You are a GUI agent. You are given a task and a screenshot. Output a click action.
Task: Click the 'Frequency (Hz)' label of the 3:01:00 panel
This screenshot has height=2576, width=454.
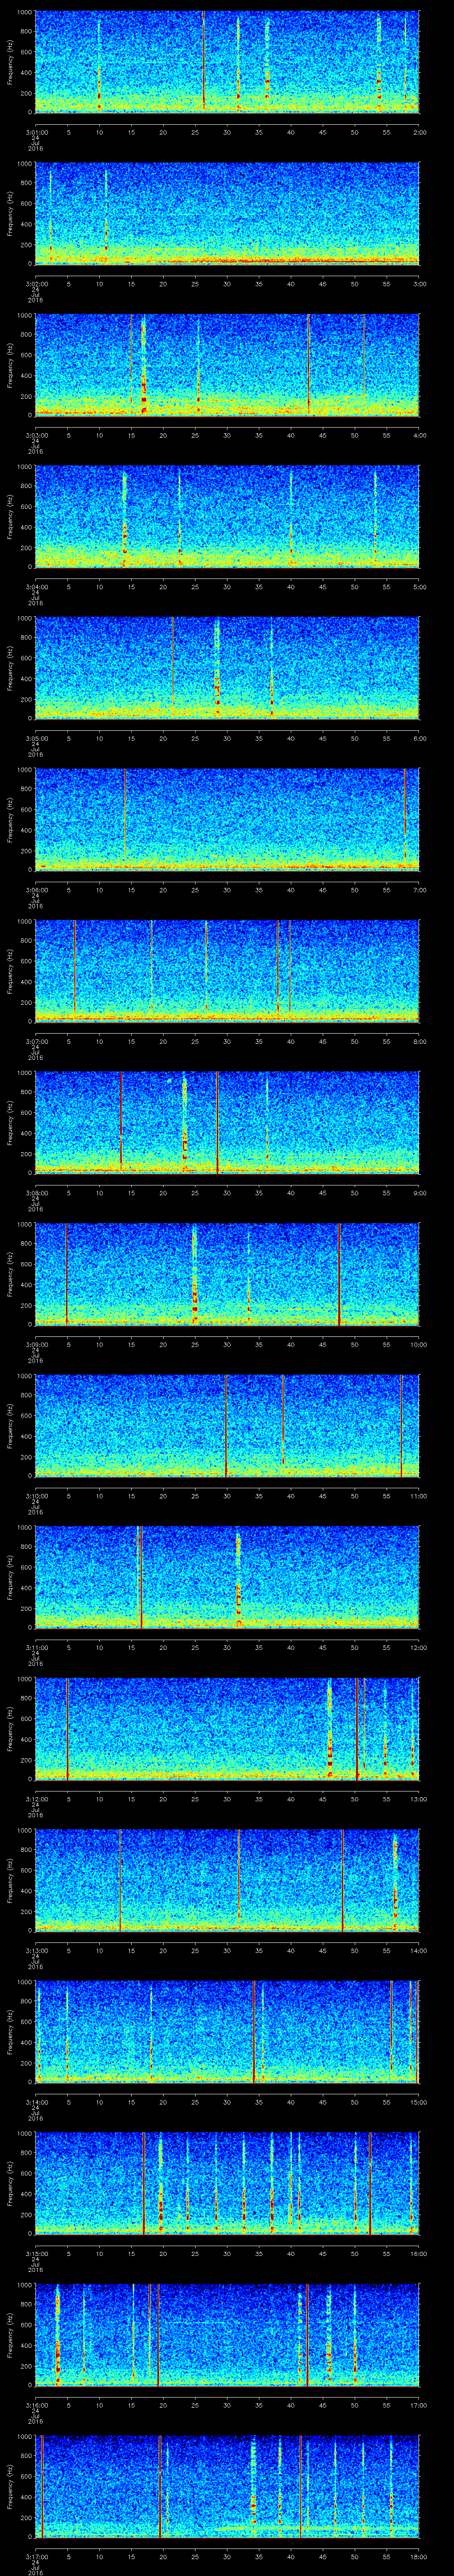tap(10, 62)
